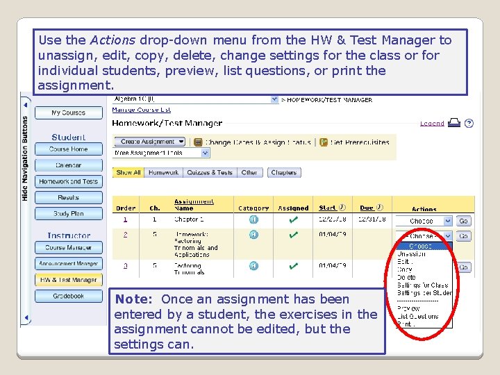Click Go button for Chapter 1 row
Image resolution: width=500 pixels, height=375 pixels.
(x=463, y=221)
